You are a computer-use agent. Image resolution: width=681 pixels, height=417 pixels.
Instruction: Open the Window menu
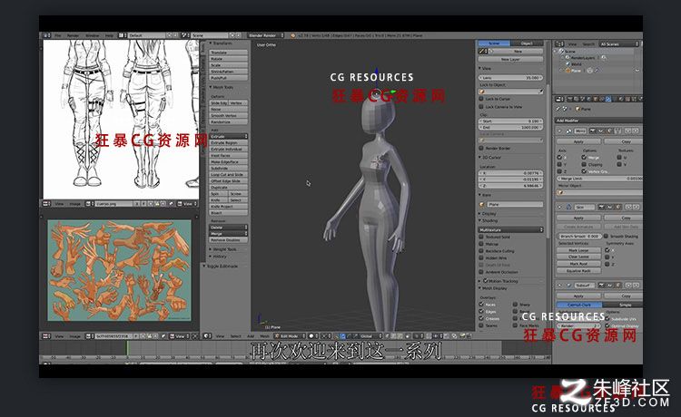(x=92, y=35)
